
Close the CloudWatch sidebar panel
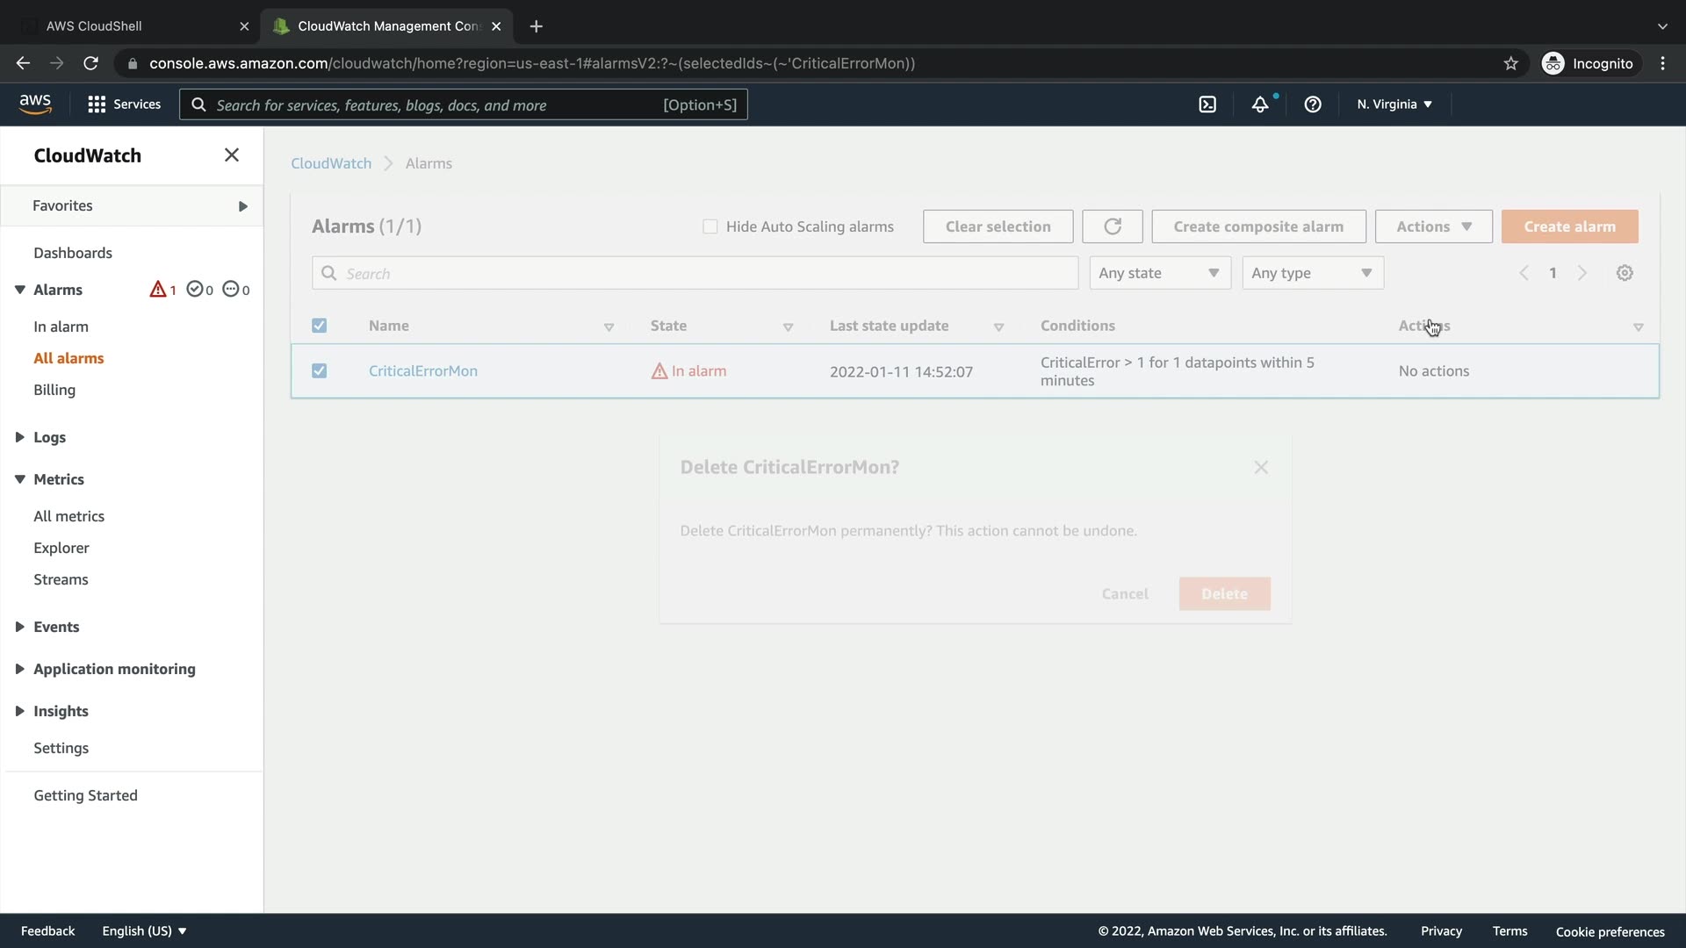[x=232, y=155]
